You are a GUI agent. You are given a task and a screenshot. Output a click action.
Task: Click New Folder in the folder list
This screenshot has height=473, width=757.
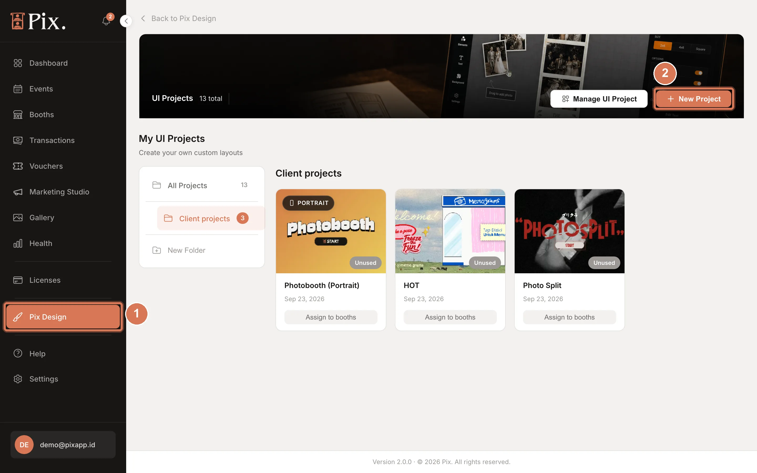point(202,250)
